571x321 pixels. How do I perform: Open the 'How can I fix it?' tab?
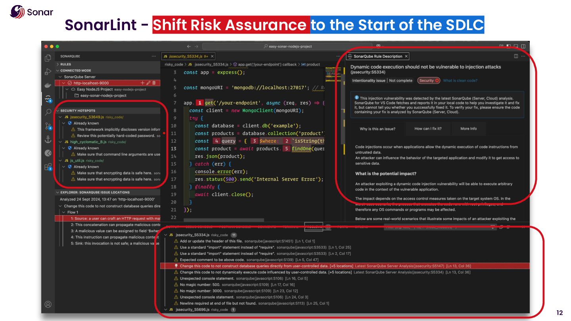[x=428, y=128]
